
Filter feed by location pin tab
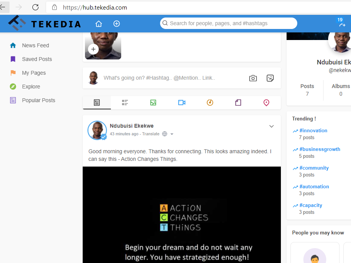[266, 103]
